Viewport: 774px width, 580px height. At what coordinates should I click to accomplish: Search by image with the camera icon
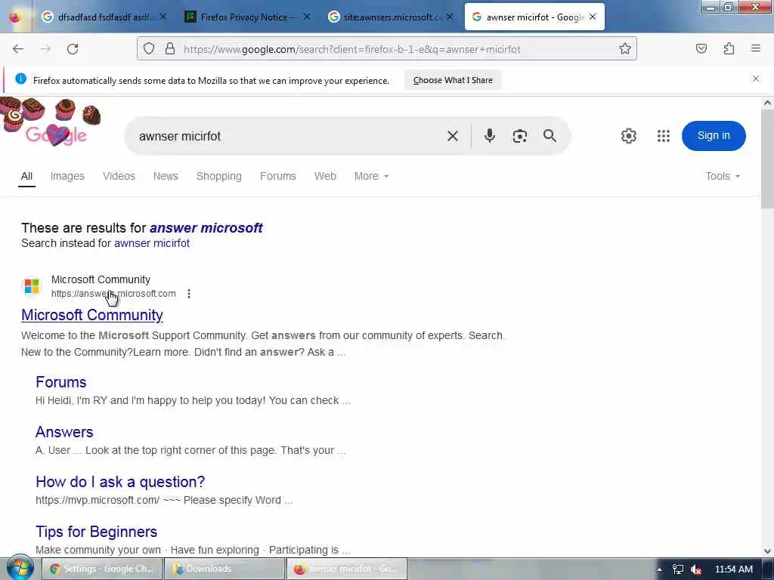point(519,136)
